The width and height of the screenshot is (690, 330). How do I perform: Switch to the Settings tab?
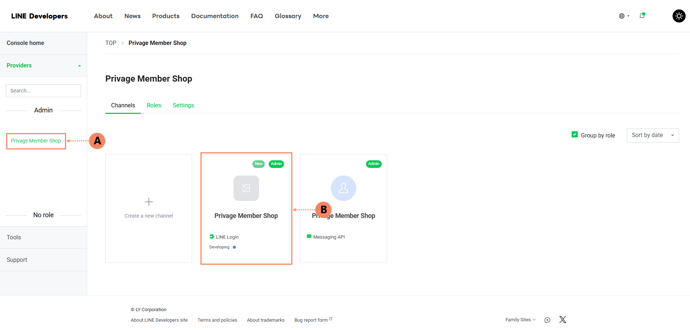183,105
